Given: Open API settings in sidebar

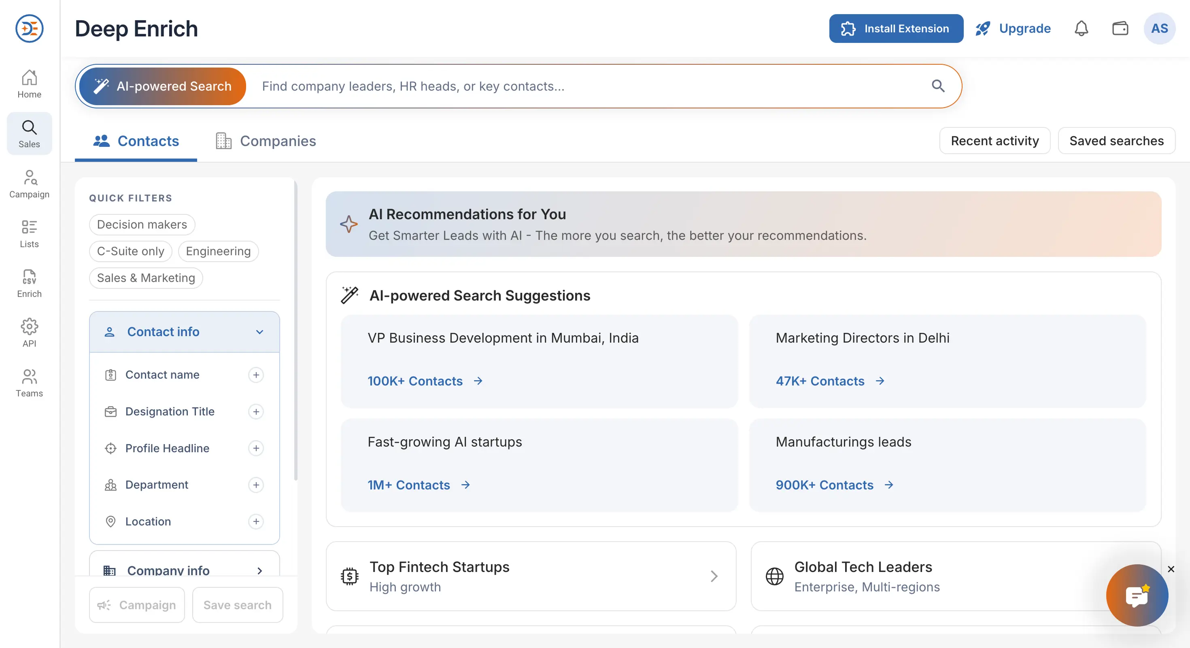Looking at the screenshot, I should coord(29,333).
